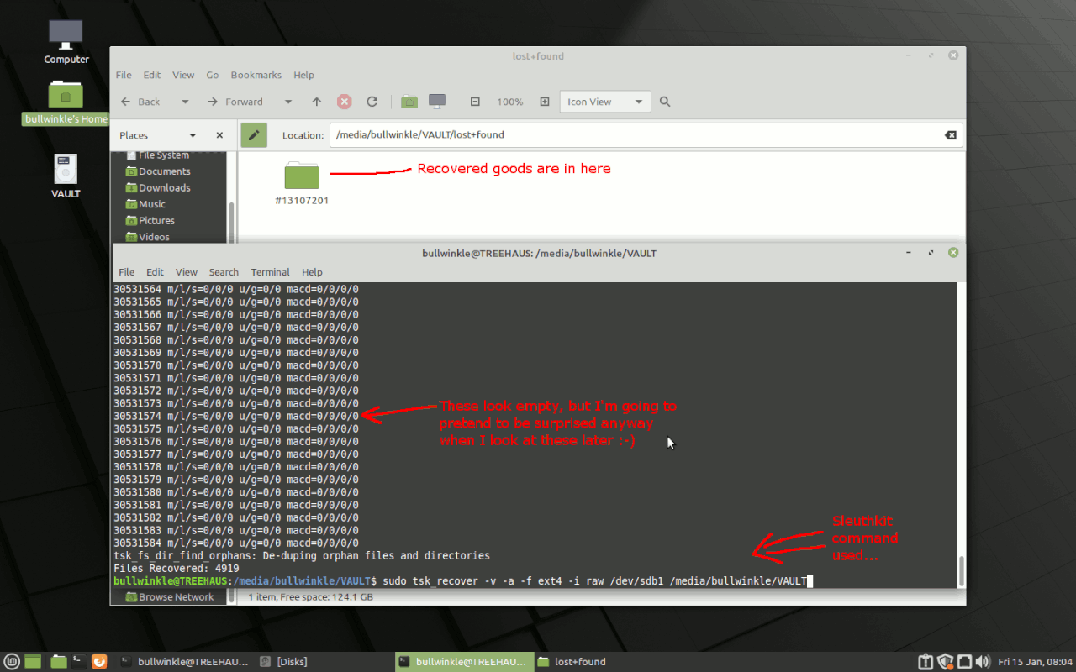
Task: Open the network tray icon
Action: (x=964, y=661)
